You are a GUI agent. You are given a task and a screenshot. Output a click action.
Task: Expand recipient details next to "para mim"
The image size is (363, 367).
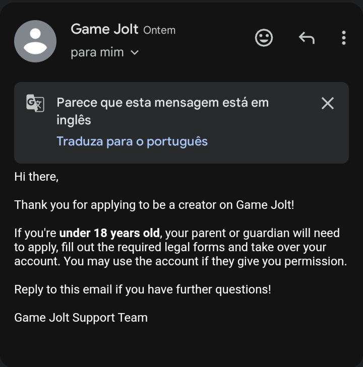pyautogui.click(x=135, y=52)
